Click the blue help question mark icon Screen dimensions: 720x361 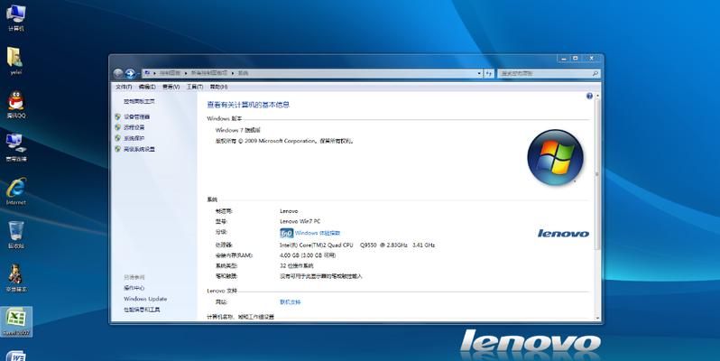(x=589, y=96)
